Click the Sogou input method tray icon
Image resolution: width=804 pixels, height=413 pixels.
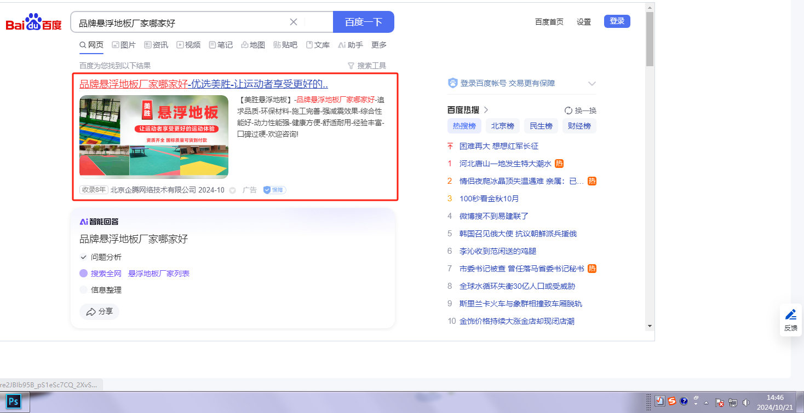(x=672, y=402)
